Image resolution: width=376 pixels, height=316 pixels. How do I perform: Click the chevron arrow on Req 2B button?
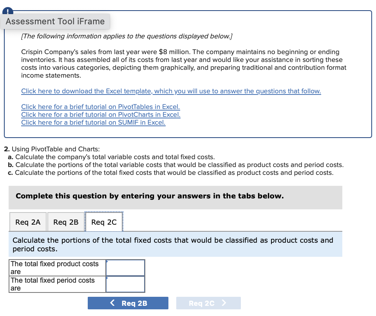coord(112,303)
